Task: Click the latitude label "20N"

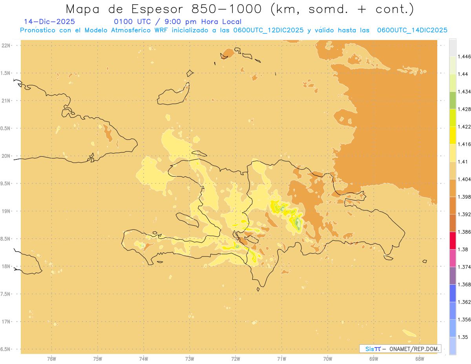Action: pos(6,156)
